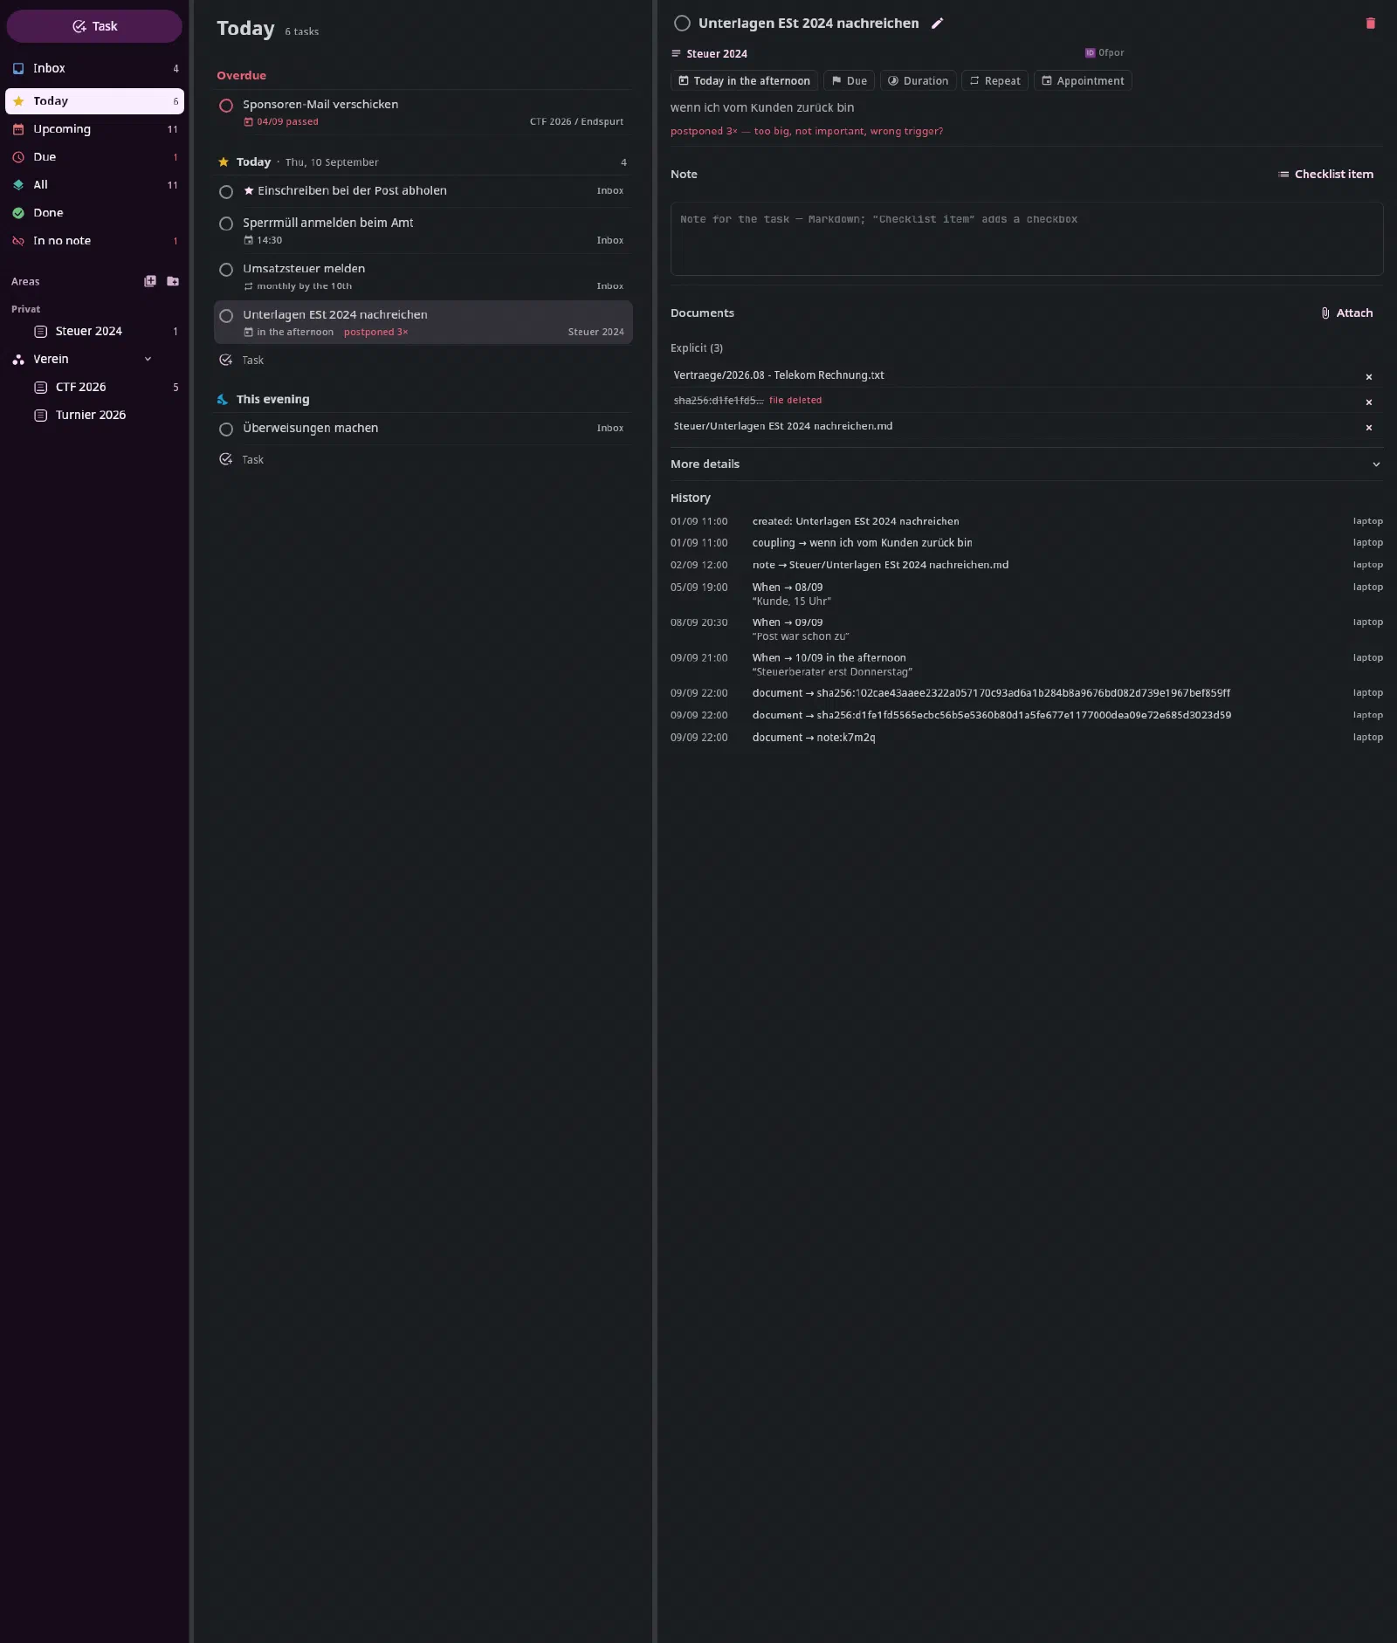Remove Steuer/Unterlagen ESt 2024 nachreichen.md document
1397x1643 pixels.
pos(1368,428)
